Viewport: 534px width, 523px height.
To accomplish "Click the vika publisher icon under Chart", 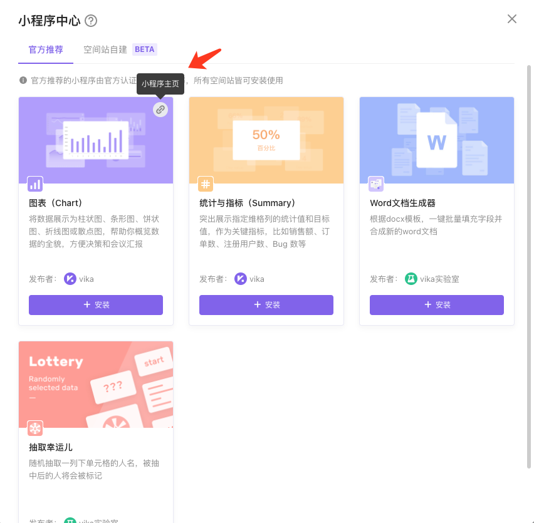I will point(71,279).
